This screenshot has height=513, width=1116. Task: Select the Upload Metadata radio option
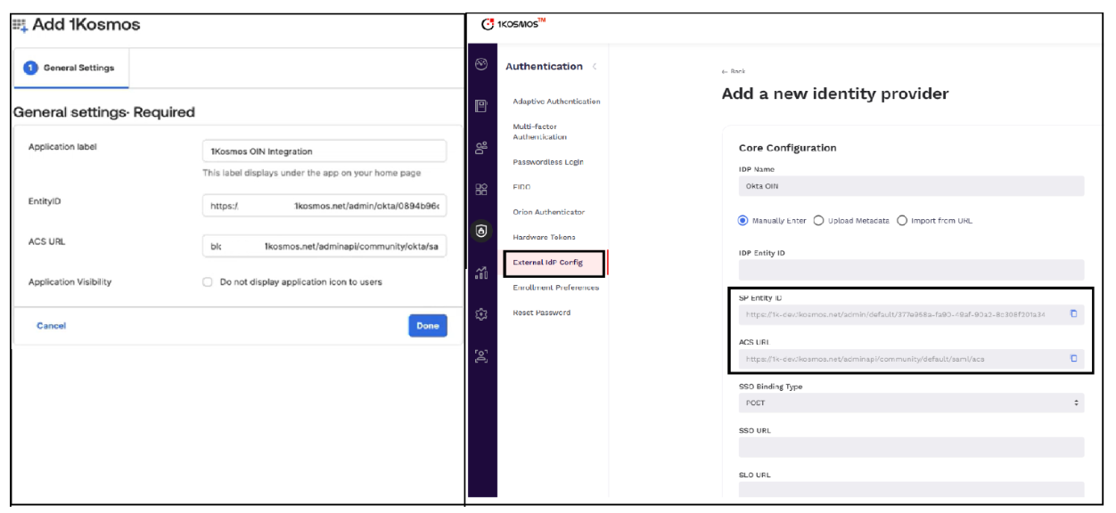click(x=818, y=221)
